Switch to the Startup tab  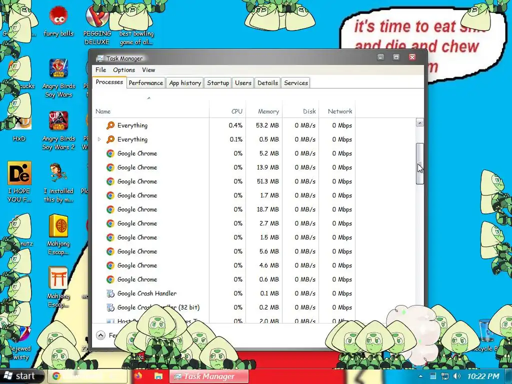pos(218,83)
